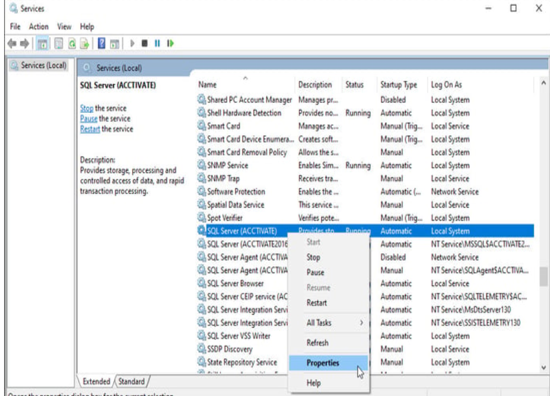Select Restart in the context menu
This screenshot has height=396, width=550.
317,303
